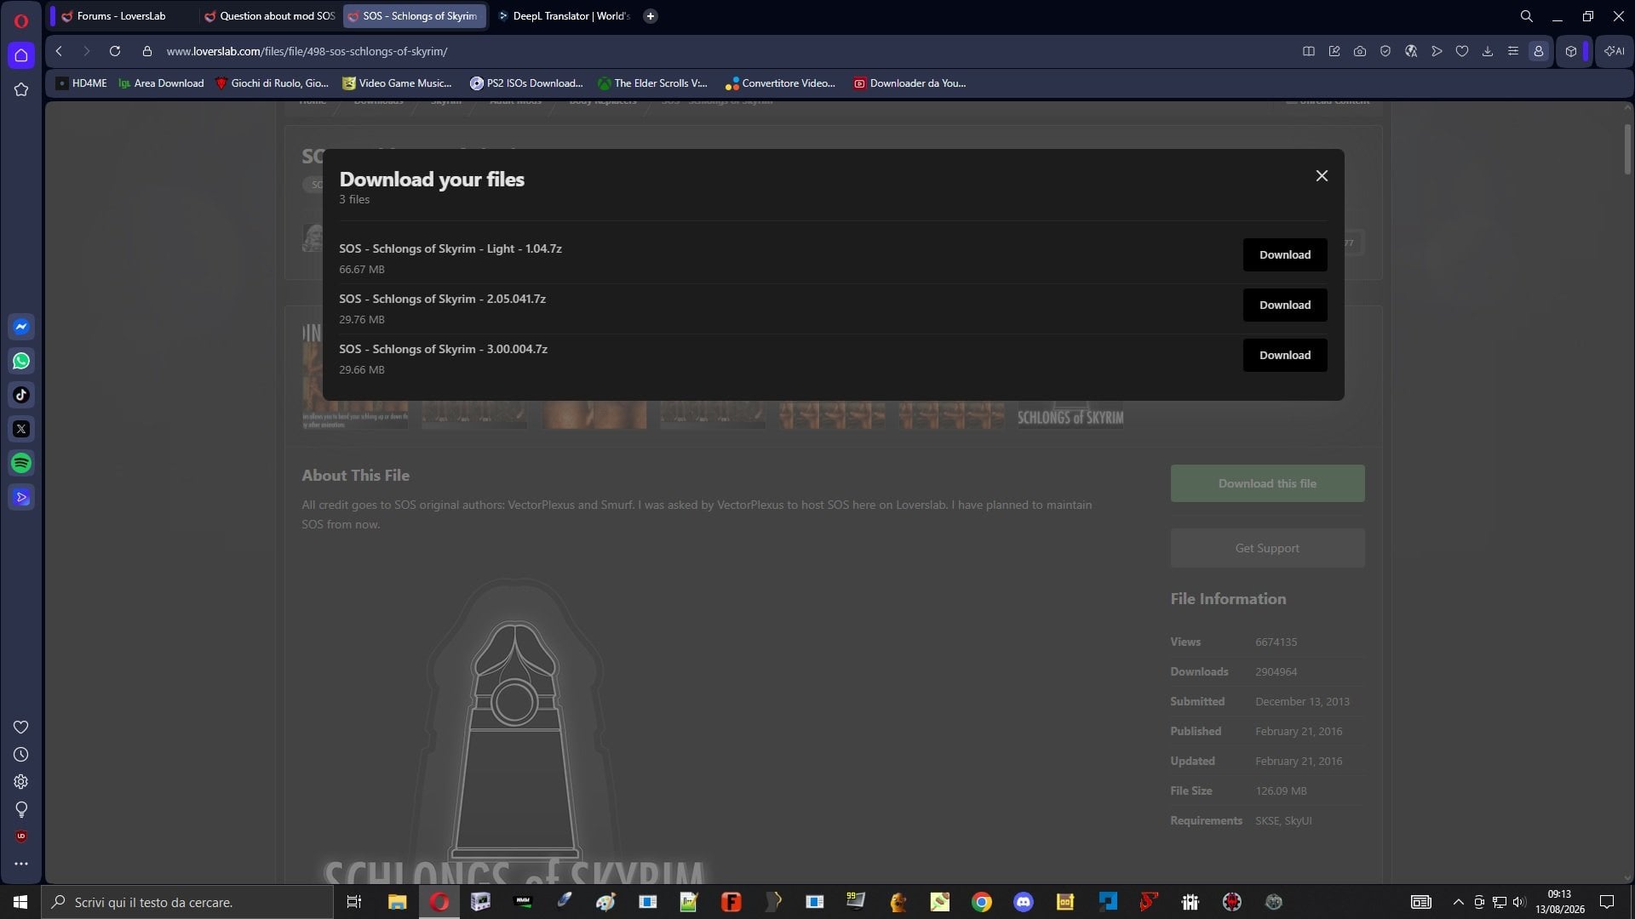
Task: Open TikTok in Opera sidebar
Action: click(x=21, y=395)
